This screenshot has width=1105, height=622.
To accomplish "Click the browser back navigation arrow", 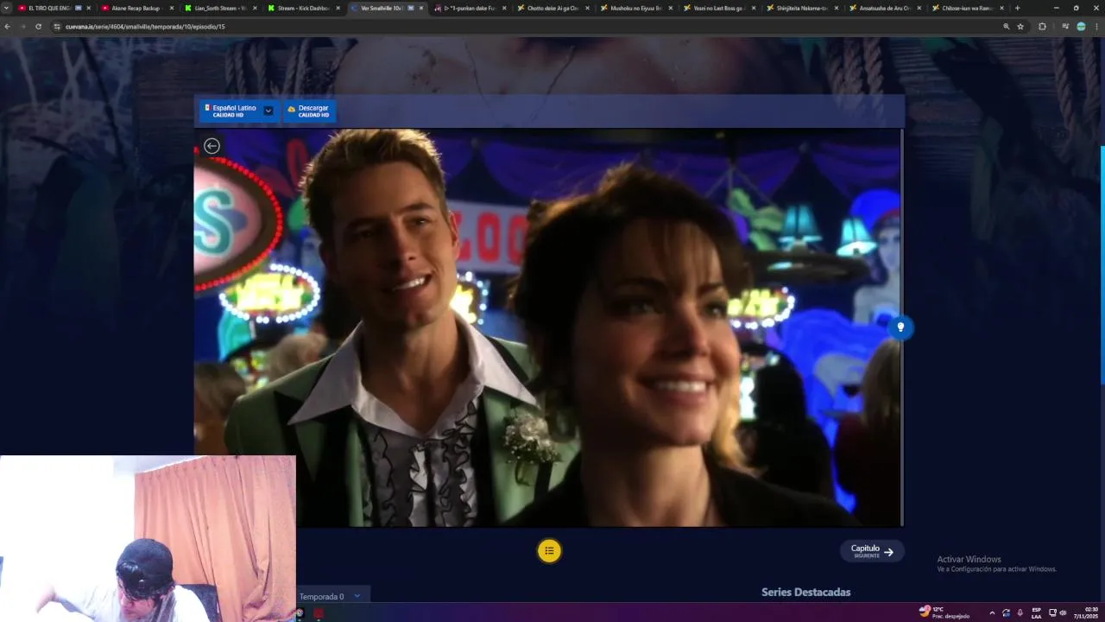I will point(7,27).
